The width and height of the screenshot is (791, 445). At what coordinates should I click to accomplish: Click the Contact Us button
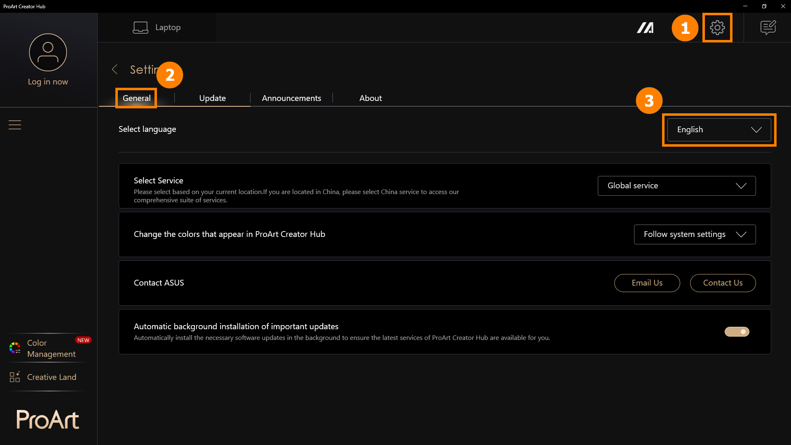click(x=723, y=283)
